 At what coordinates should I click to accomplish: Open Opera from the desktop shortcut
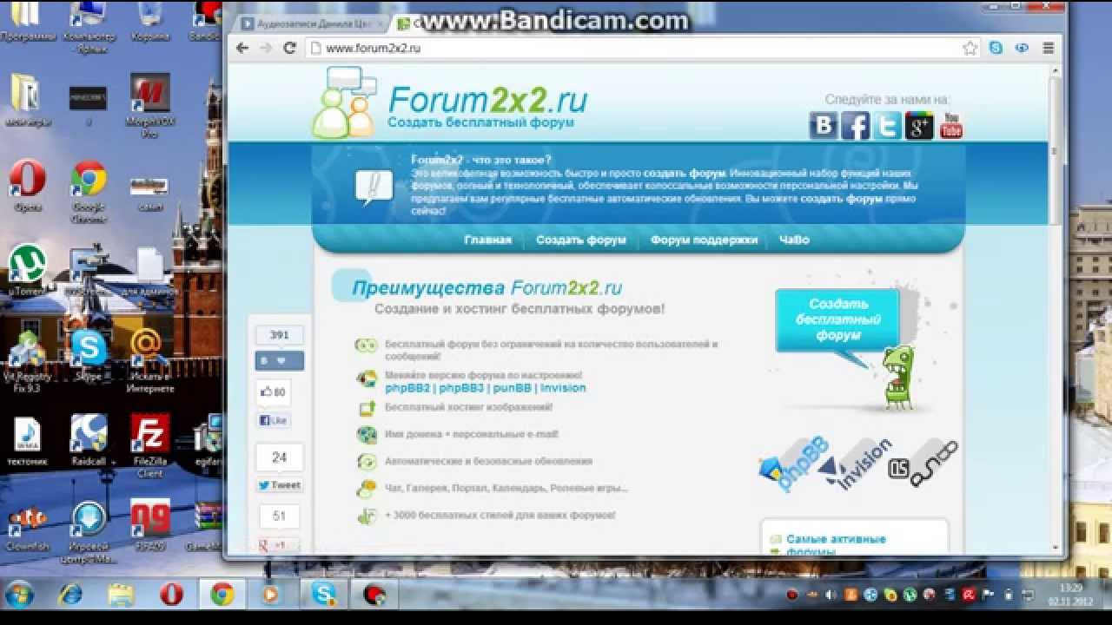[x=28, y=185]
